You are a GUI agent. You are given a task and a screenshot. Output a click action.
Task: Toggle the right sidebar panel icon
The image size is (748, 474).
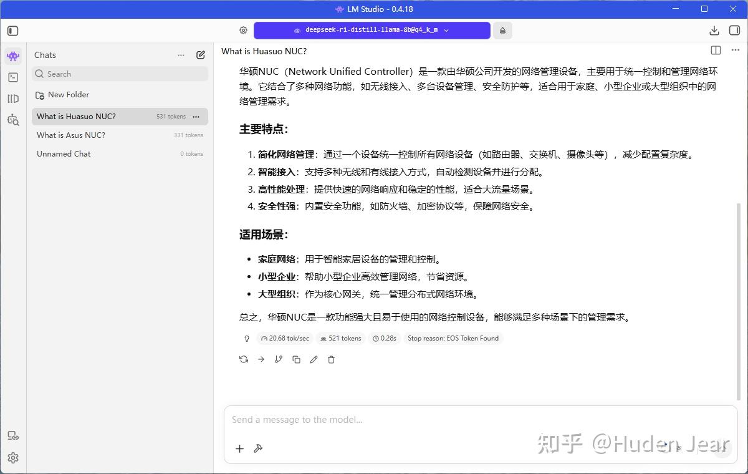click(x=734, y=31)
